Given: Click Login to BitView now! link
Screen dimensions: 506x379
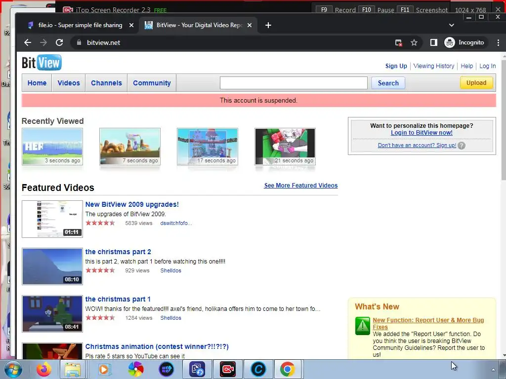Looking at the screenshot, I should coord(422,132).
